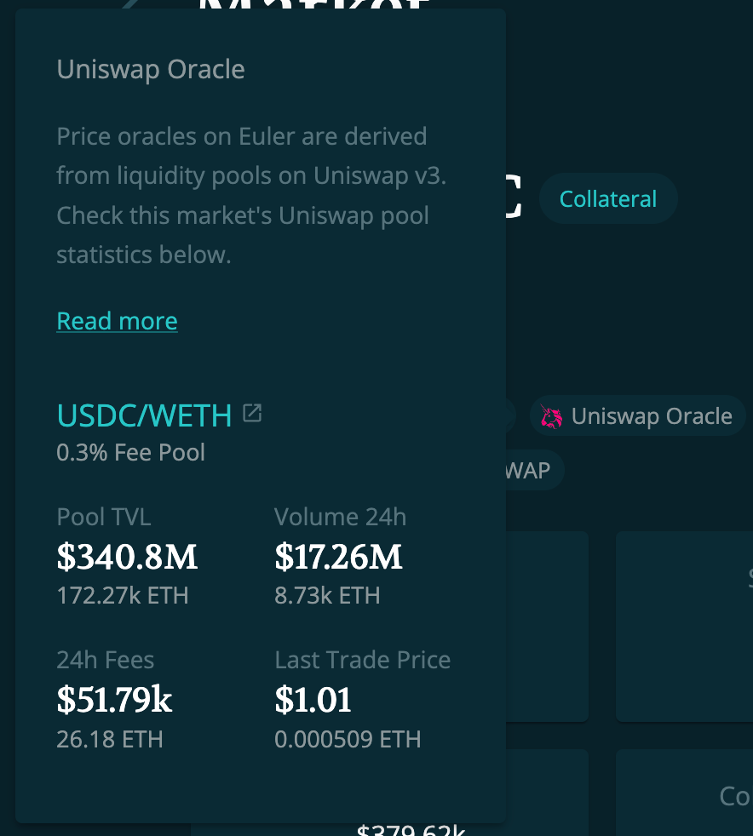
Task: Click the Uniswap Oracle badge
Action: tap(637, 416)
